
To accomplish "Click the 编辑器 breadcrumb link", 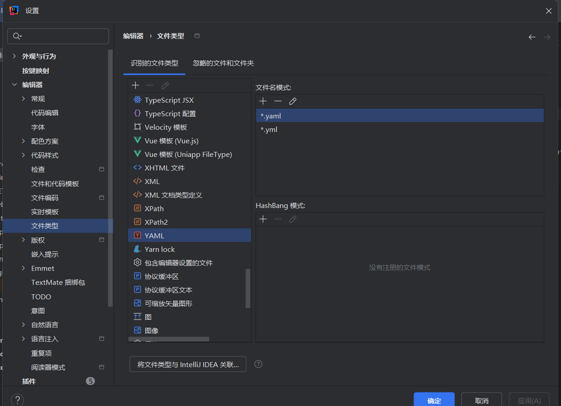I will (x=133, y=36).
